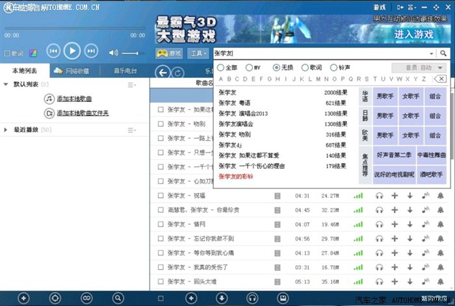Open the 工具 tools dropdown
The width and height of the screenshot is (455, 306).
(198, 53)
